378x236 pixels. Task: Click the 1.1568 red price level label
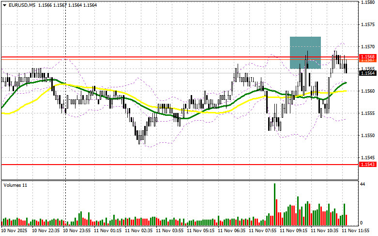368,57
